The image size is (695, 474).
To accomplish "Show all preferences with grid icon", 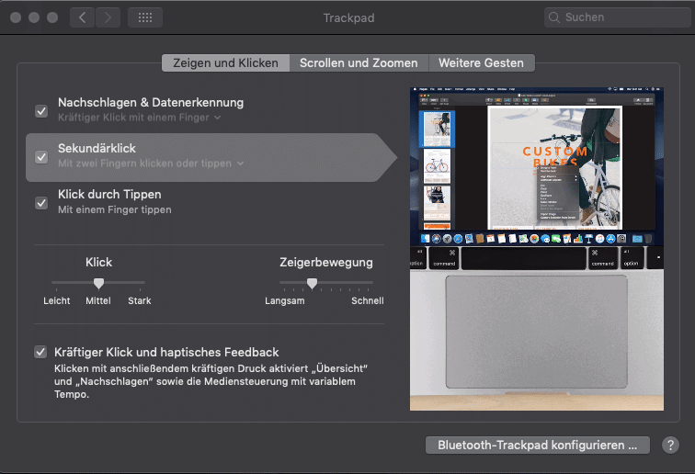I will 145,17.
